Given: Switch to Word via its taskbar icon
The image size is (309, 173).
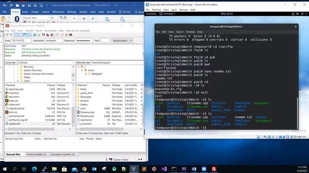Looking at the screenshot, I should pyautogui.click(x=194, y=169).
